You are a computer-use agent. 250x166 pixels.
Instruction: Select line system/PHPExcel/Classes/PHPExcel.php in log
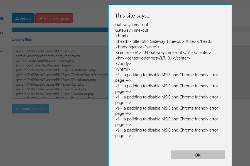pyautogui.click(x=46, y=51)
